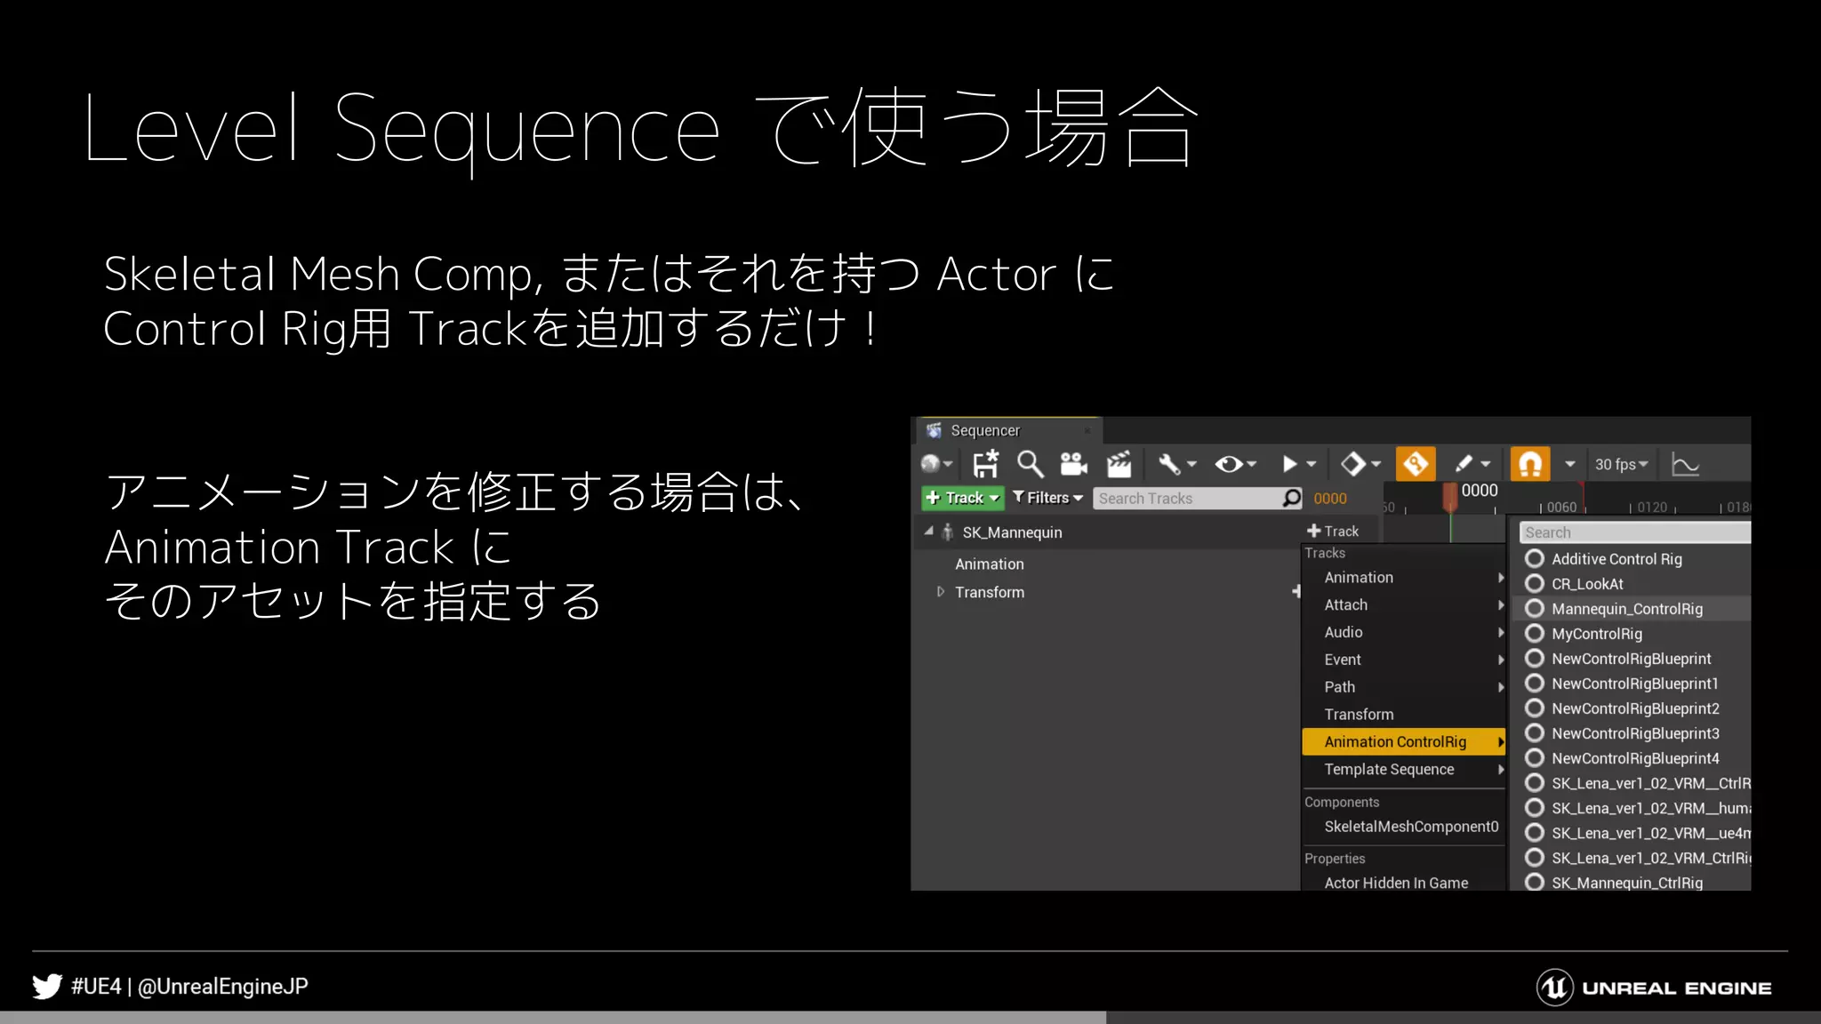Open the Event submenu
This screenshot has height=1024, width=1821.
1403,660
